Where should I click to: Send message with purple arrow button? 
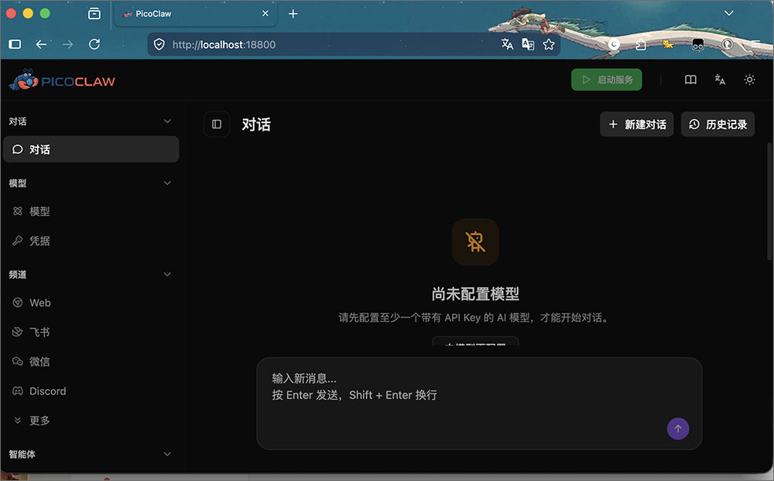678,428
